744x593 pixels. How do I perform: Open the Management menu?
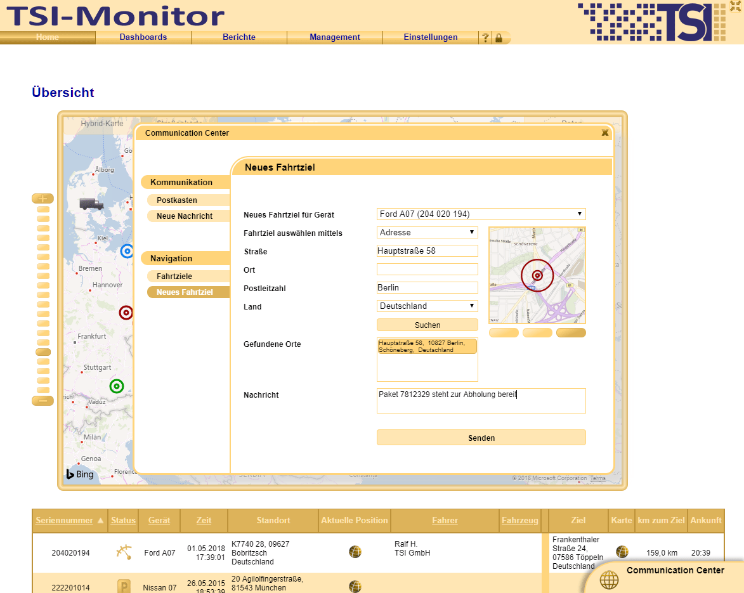pyautogui.click(x=335, y=37)
